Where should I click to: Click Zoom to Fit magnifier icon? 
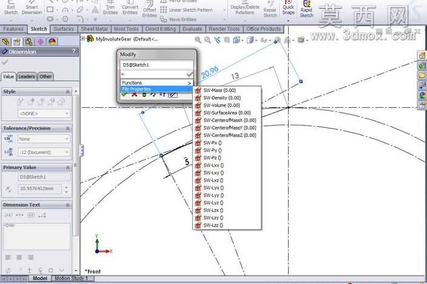(198, 40)
